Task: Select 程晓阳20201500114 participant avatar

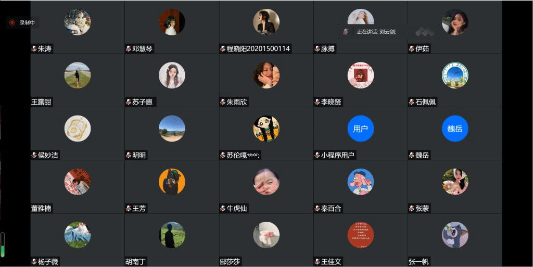Action: point(266,22)
